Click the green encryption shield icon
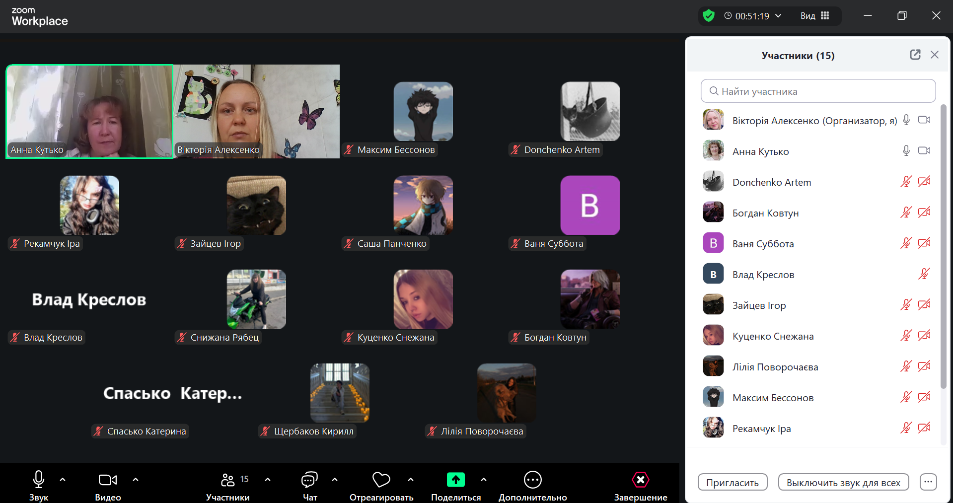The image size is (953, 503). [x=709, y=16]
